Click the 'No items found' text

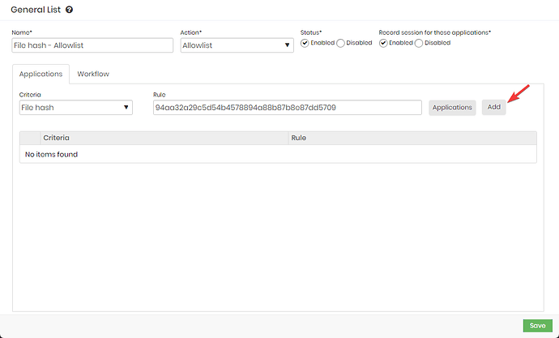[x=51, y=154]
